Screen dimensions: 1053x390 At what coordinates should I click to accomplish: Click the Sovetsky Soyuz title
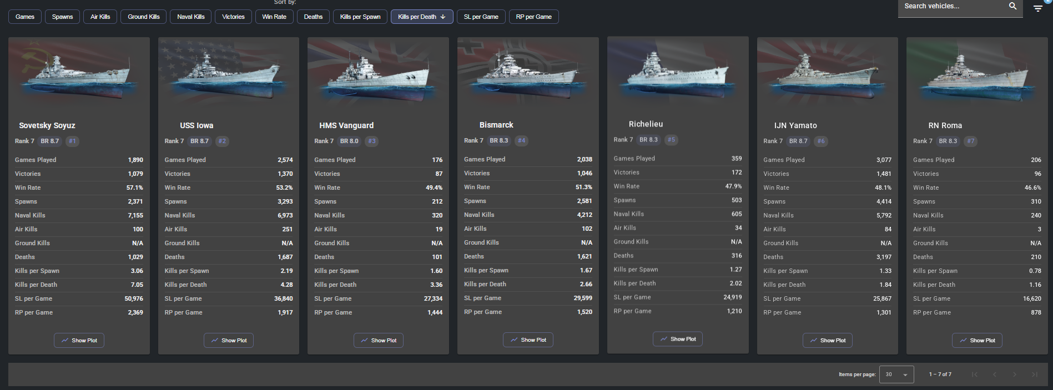[47, 125]
